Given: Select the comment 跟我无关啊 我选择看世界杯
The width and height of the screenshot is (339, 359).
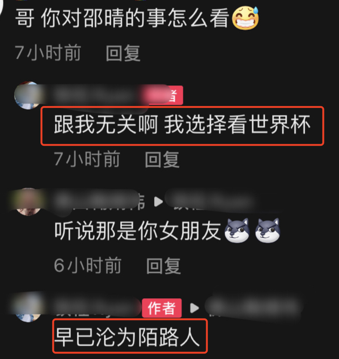Looking at the screenshot, I should 182,125.
